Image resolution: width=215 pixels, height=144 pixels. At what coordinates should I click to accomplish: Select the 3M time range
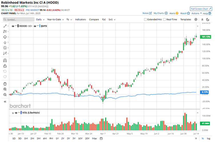coord(39,139)
